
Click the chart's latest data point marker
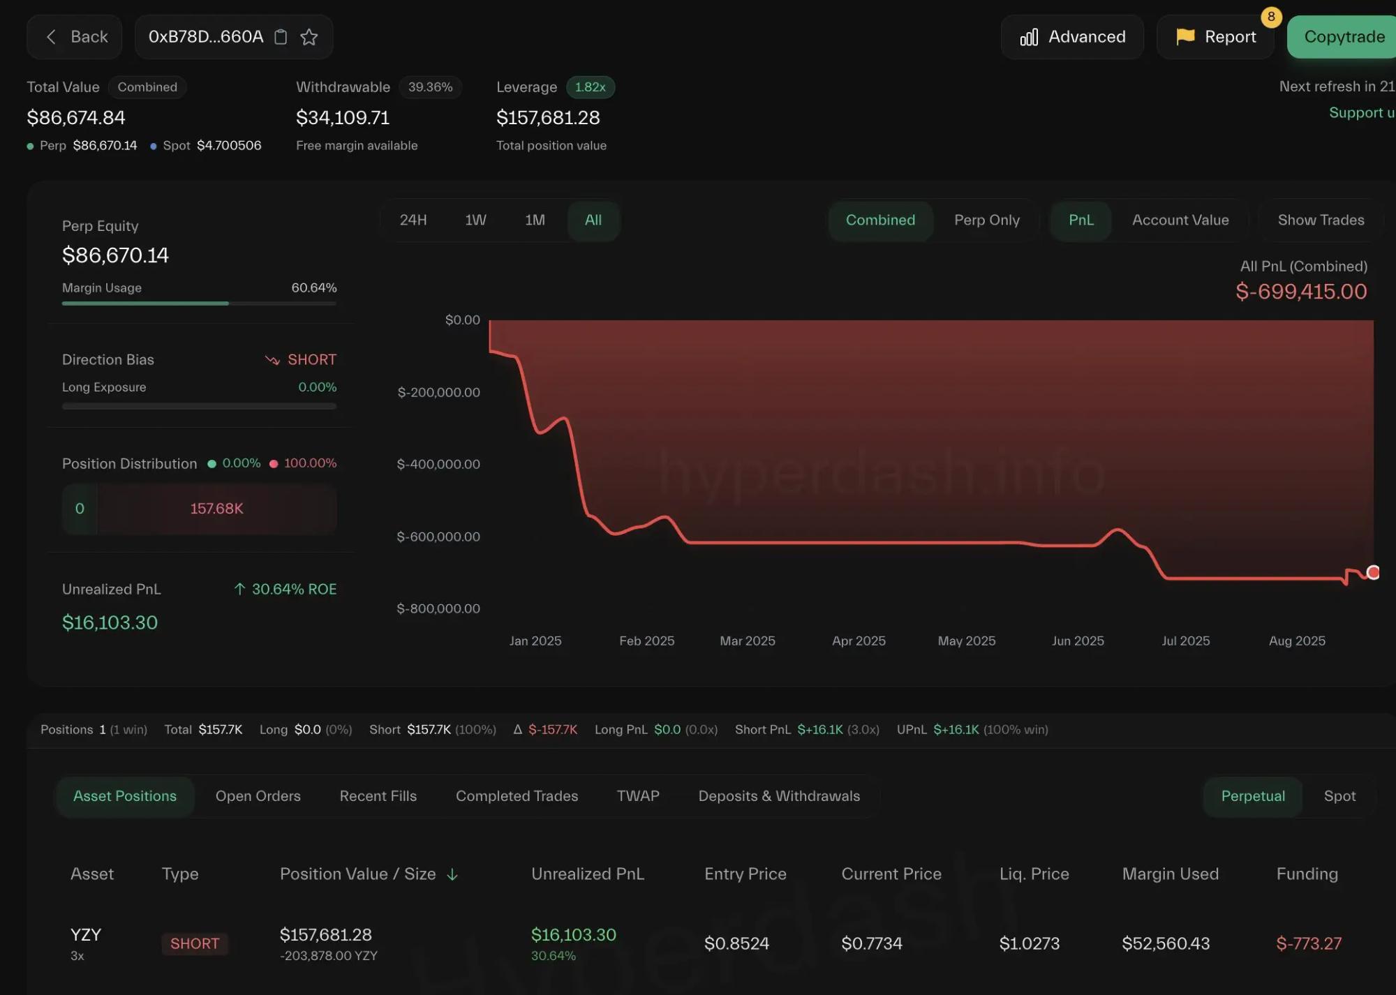coord(1373,573)
